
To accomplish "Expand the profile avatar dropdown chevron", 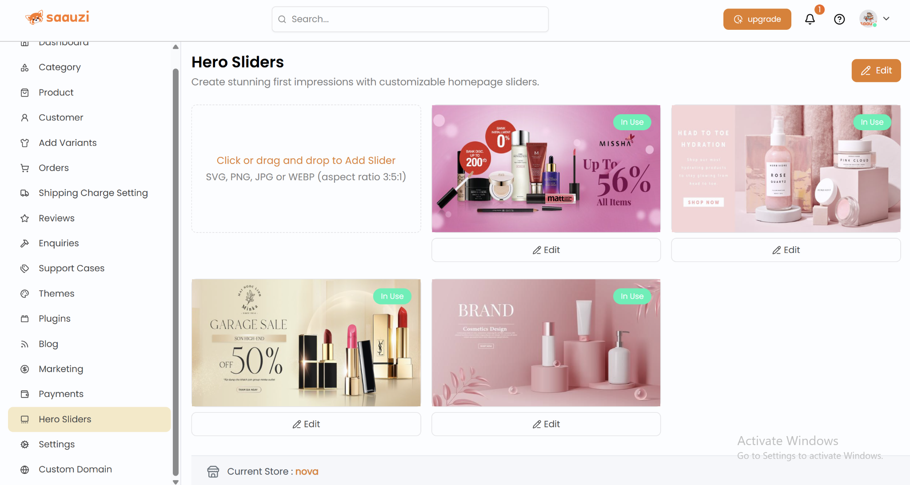I will 886,19.
